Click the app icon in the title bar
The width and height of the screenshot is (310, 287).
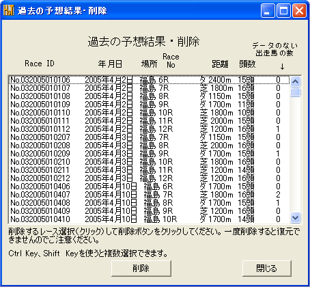pyautogui.click(x=8, y=10)
